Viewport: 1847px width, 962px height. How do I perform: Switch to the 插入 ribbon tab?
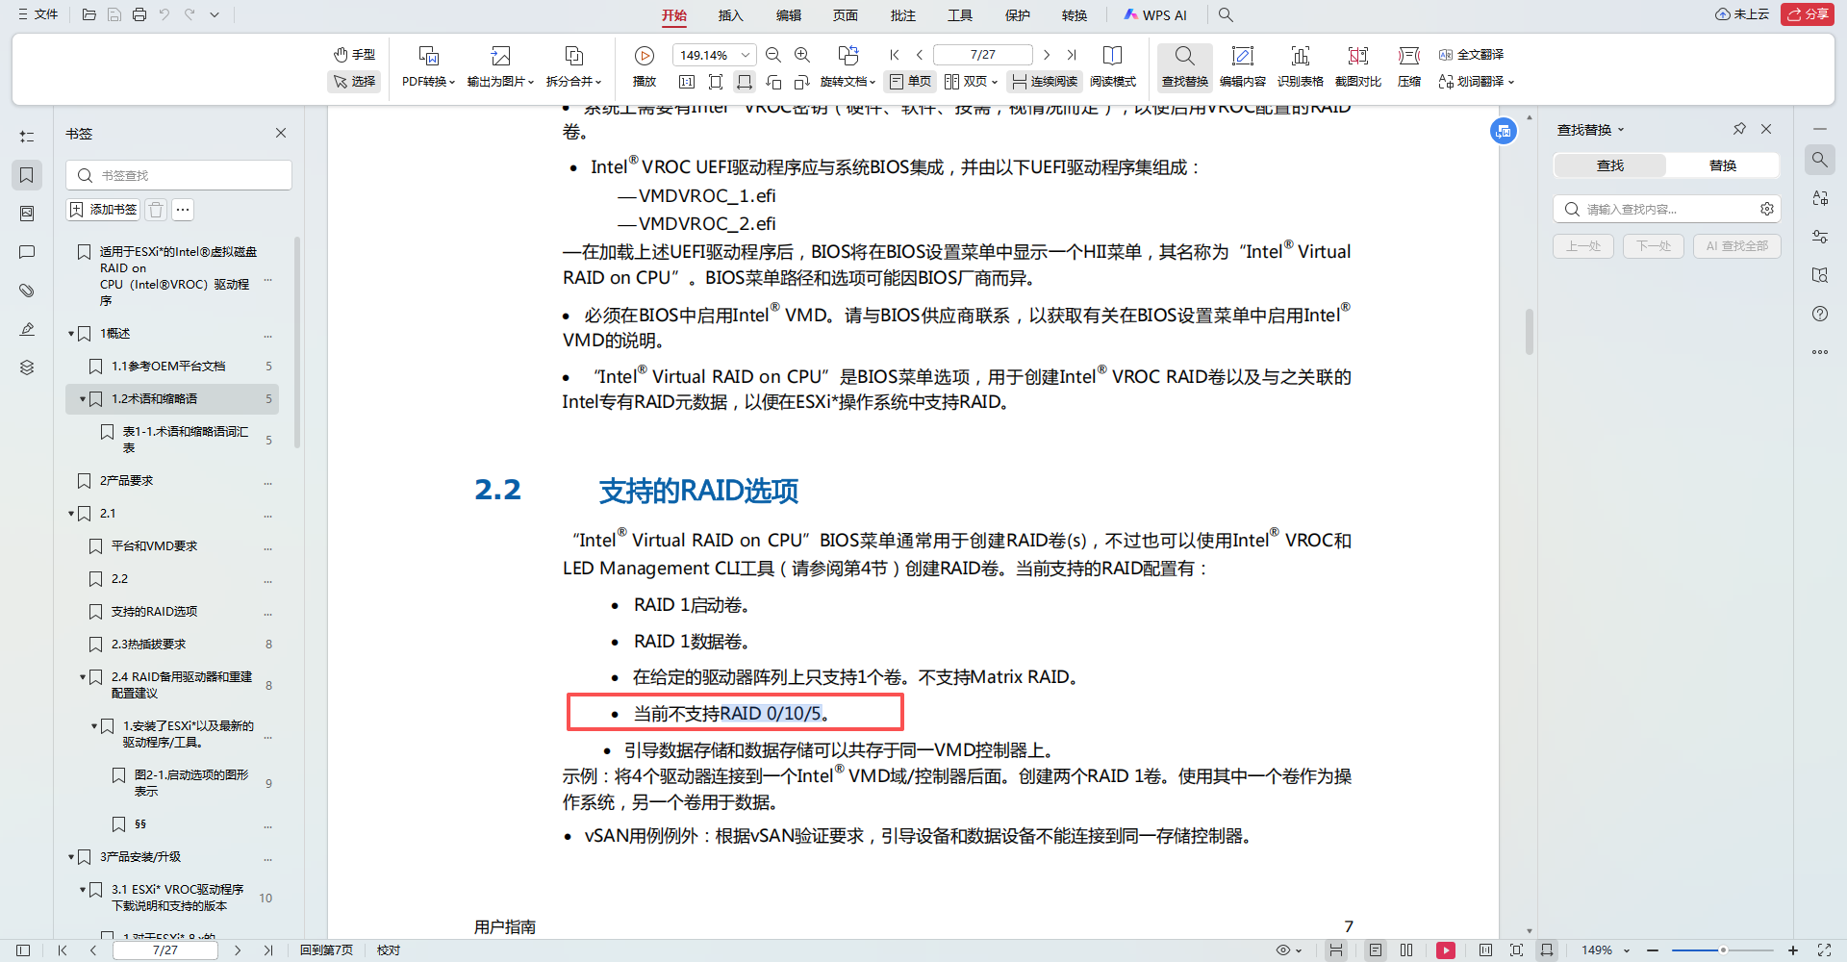point(731,15)
